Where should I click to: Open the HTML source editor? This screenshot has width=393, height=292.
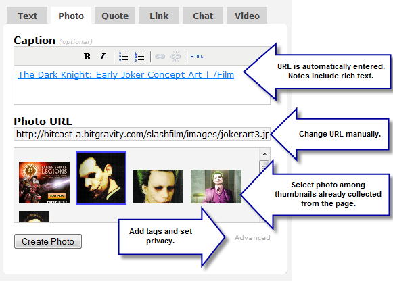(196, 57)
